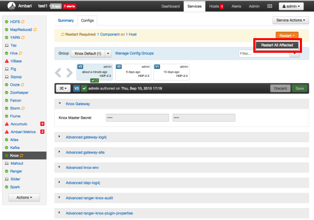Click the 1 Host link
Screen dimensions: 314x220
[x=131, y=34]
